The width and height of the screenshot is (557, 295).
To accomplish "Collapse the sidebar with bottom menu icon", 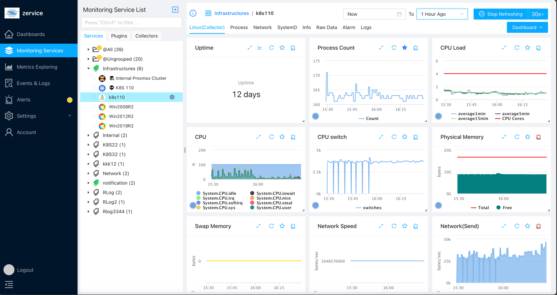I will 9,284.
